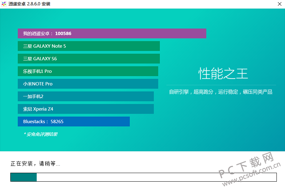Select the 索尼 Xperia Z4 bar
285x187 pixels.
coord(86,109)
